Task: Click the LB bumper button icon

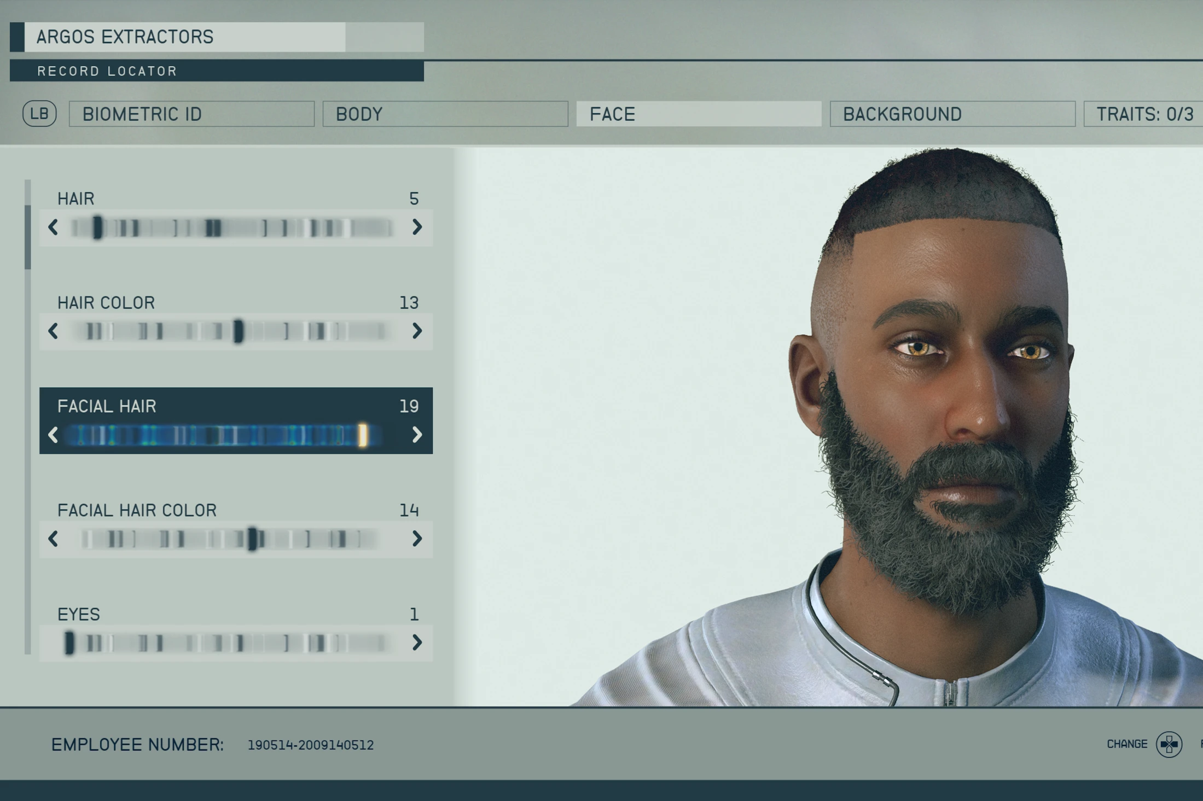Action: point(39,114)
